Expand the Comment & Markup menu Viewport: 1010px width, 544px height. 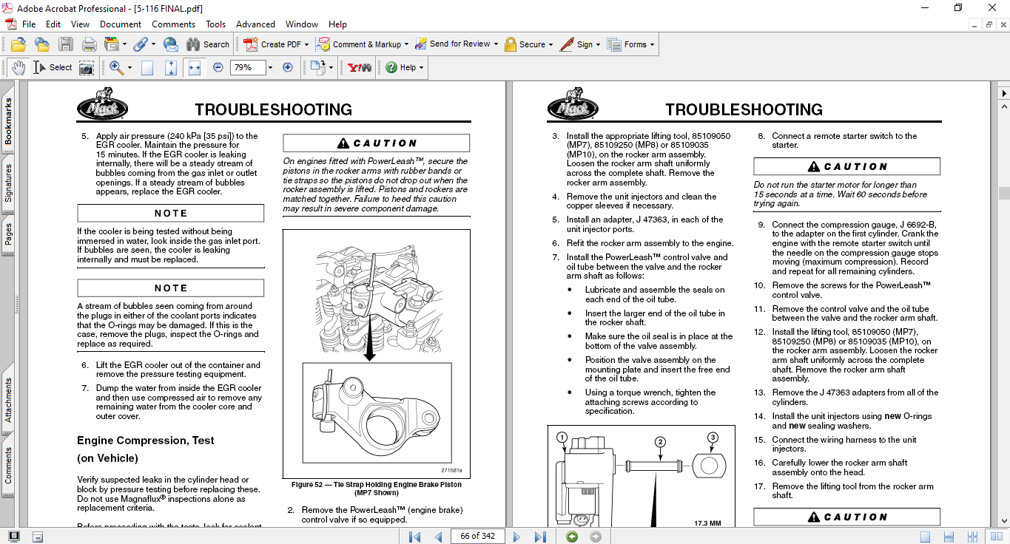point(408,44)
